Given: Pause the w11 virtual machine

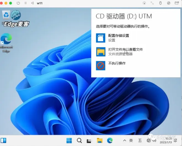Looking at the screenshot, I should pyautogui.click(x=26, y=3).
